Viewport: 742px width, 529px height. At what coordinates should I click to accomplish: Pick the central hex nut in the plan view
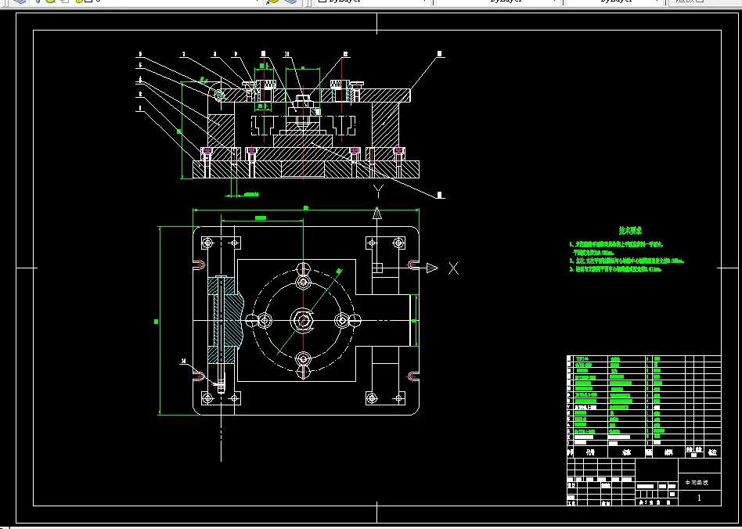303,320
